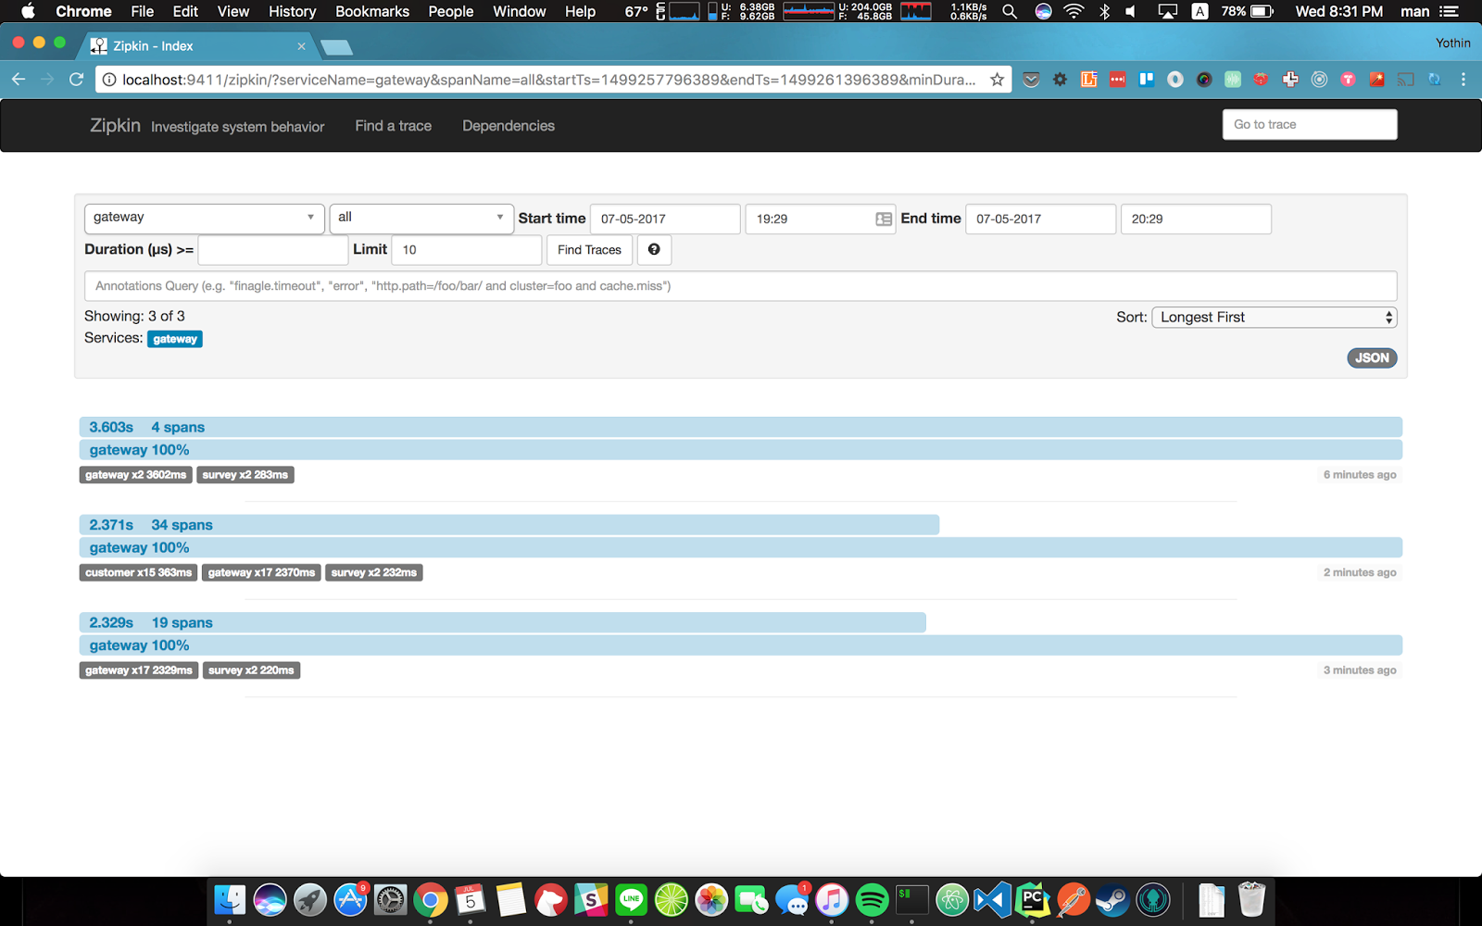Image resolution: width=1482 pixels, height=926 pixels.
Task: Click the Start time date field
Action: (665, 219)
